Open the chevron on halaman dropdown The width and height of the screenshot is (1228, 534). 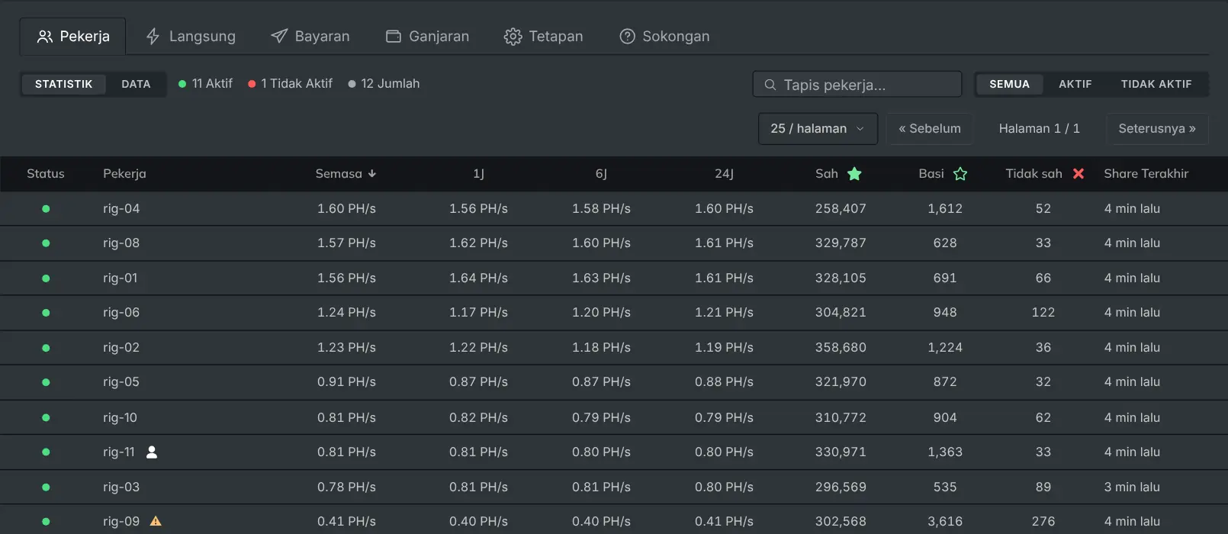pos(860,129)
